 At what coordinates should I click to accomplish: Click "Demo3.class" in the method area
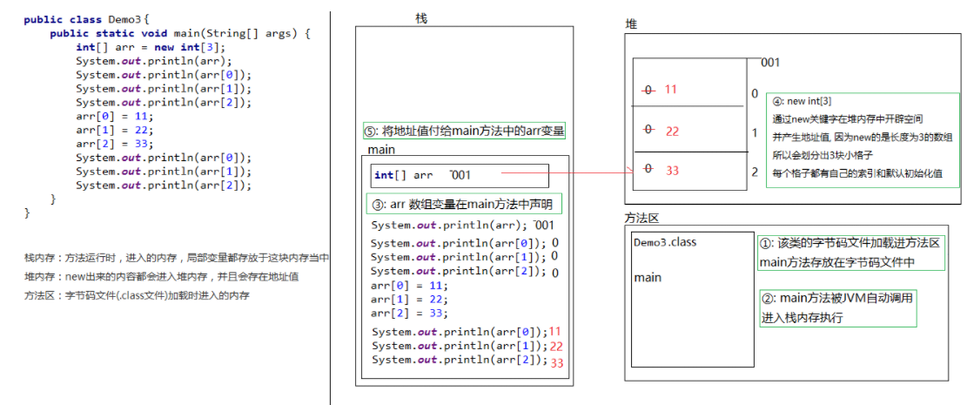click(x=665, y=242)
